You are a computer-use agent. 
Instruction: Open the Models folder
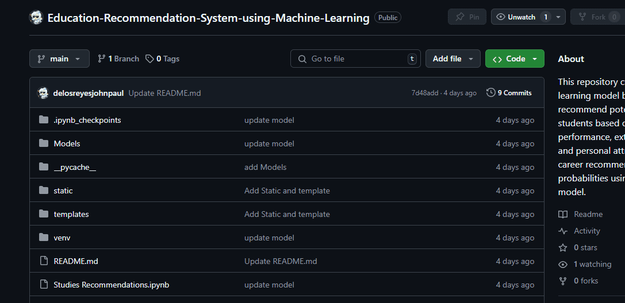(67, 143)
